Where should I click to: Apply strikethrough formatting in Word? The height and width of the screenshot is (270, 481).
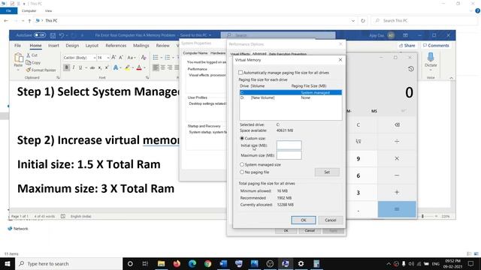point(92,67)
